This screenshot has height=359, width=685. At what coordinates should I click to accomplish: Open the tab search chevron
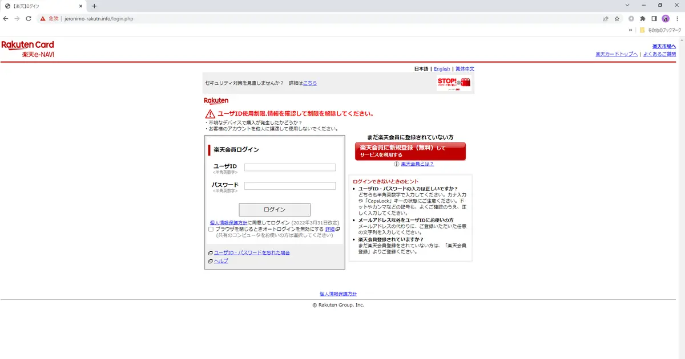[x=628, y=5]
